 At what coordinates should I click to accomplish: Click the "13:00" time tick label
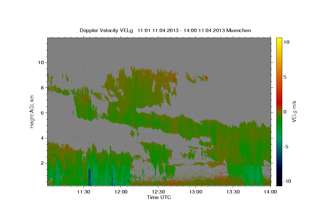pos(196,192)
